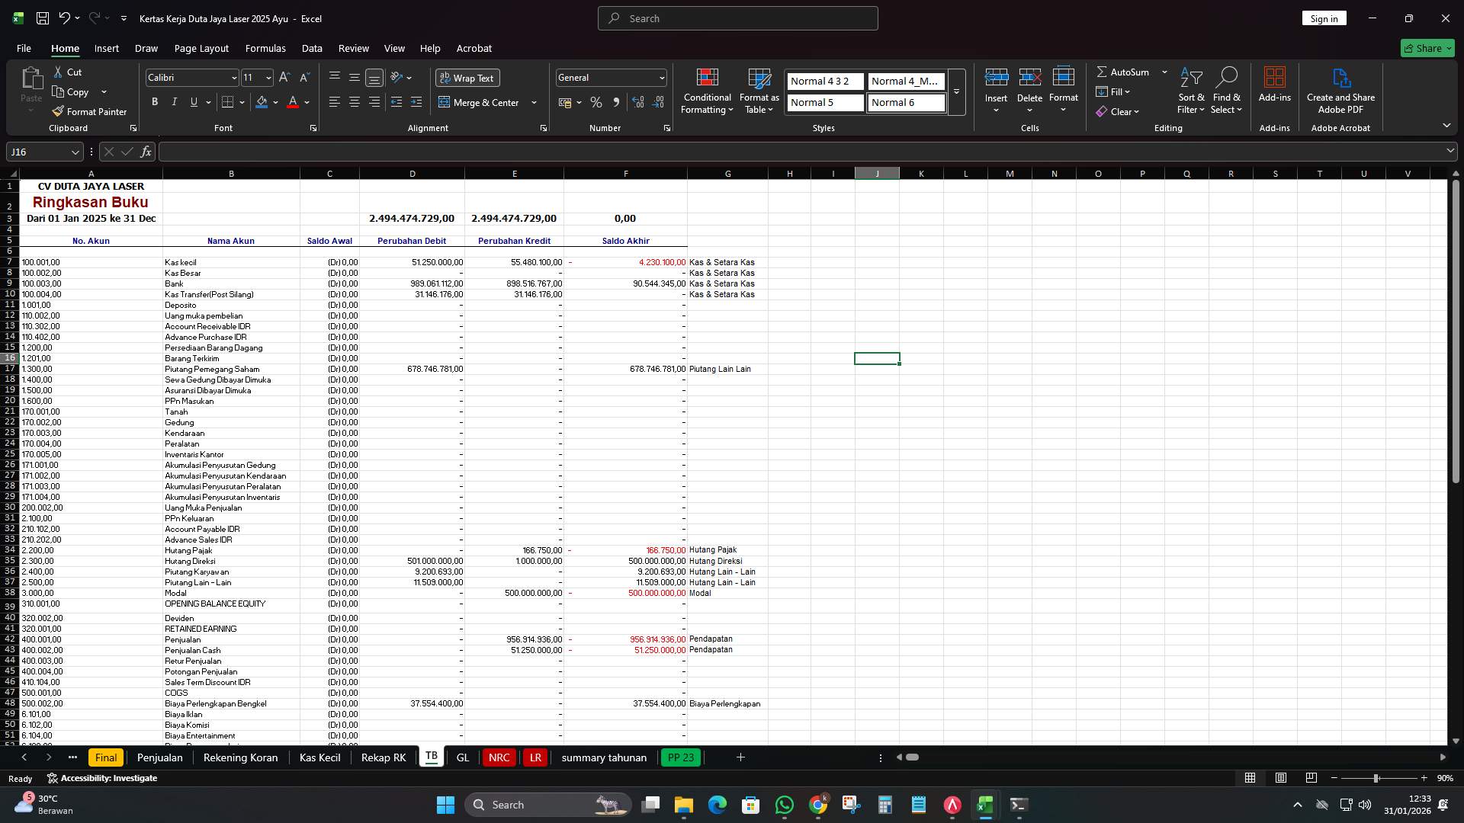Open Format as Table

tap(758, 90)
